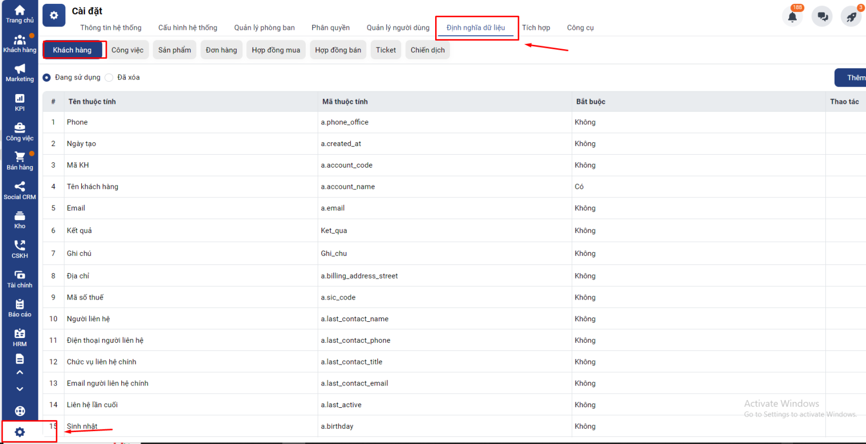
Task: Switch to Phân quyền tab
Action: [x=330, y=28]
